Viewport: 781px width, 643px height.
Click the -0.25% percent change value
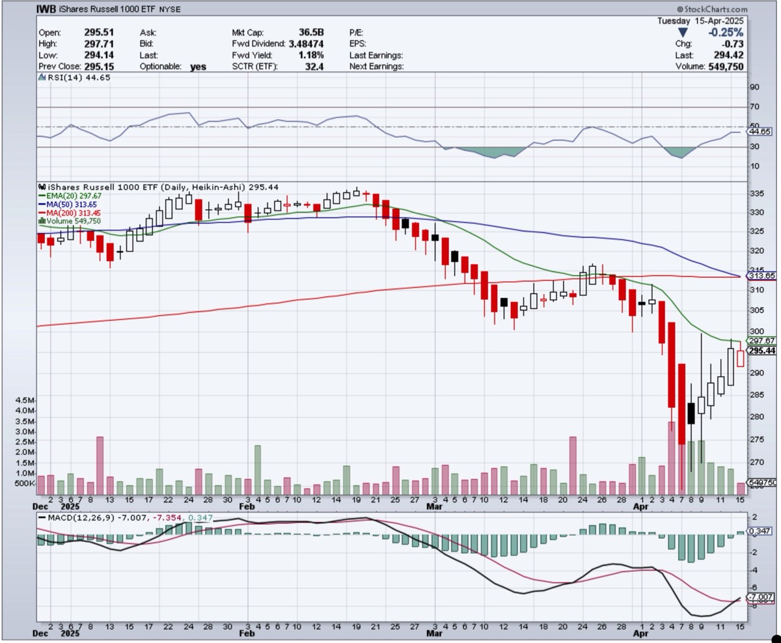(x=726, y=33)
